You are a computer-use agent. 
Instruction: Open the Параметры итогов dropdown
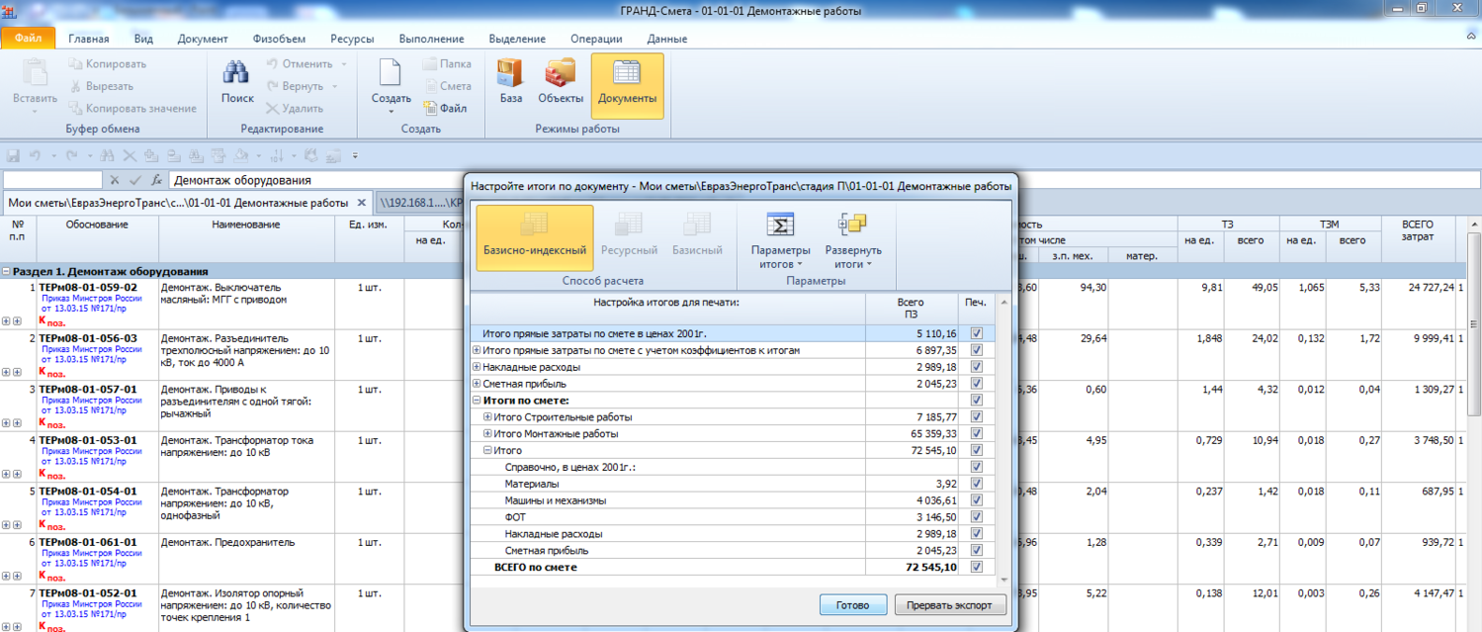point(780,240)
